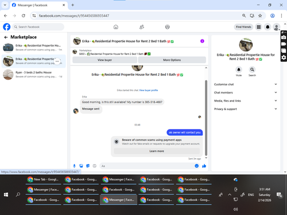Click the purple conversation info icon
Image resolution: width=287 pixels, height=215 pixels.
coord(202,41)
